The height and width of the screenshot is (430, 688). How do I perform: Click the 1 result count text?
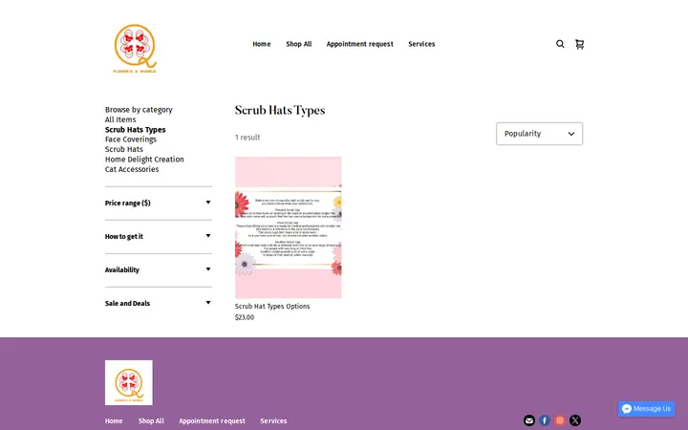(247, 138)
